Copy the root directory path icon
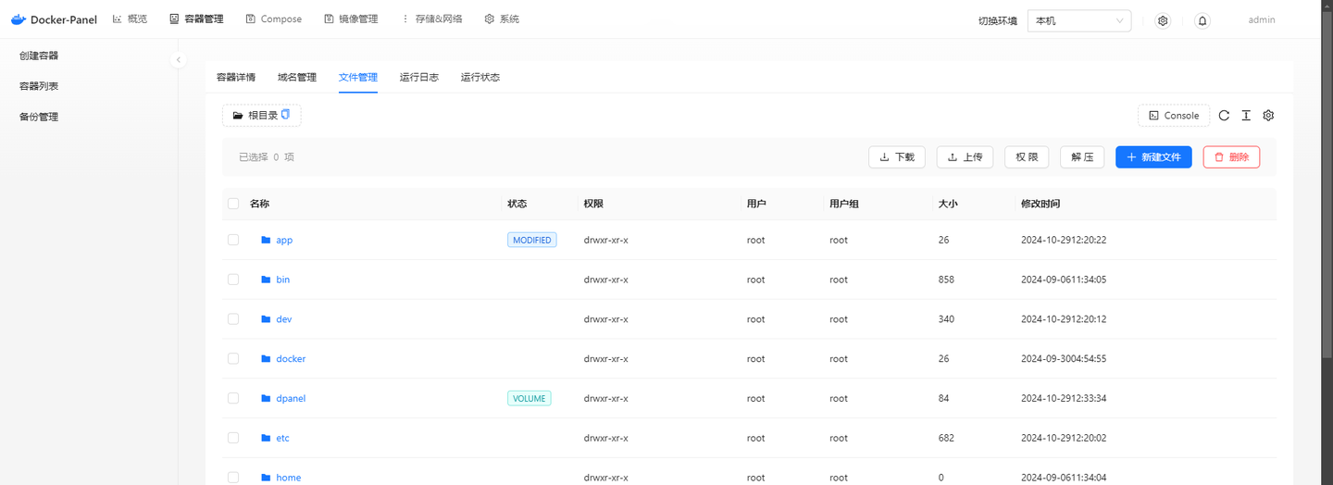Viewport: 1333px width, 485px height. pos(286,115)
